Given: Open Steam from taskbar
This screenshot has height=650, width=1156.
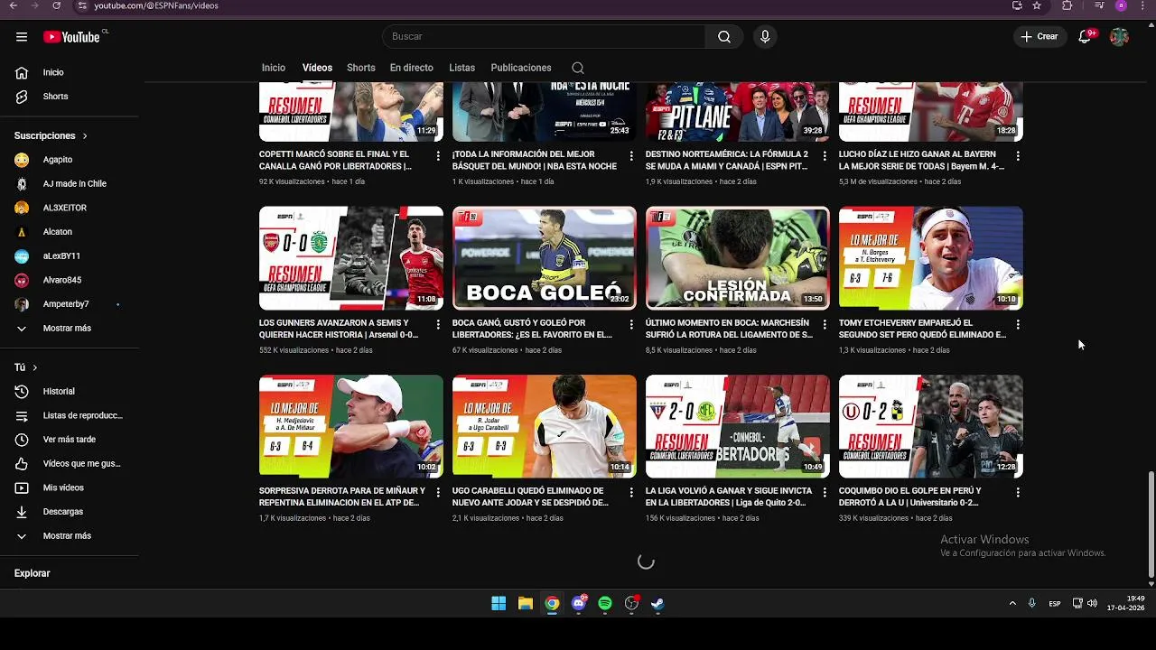Looking at the screenshot, I should point(657,603).
